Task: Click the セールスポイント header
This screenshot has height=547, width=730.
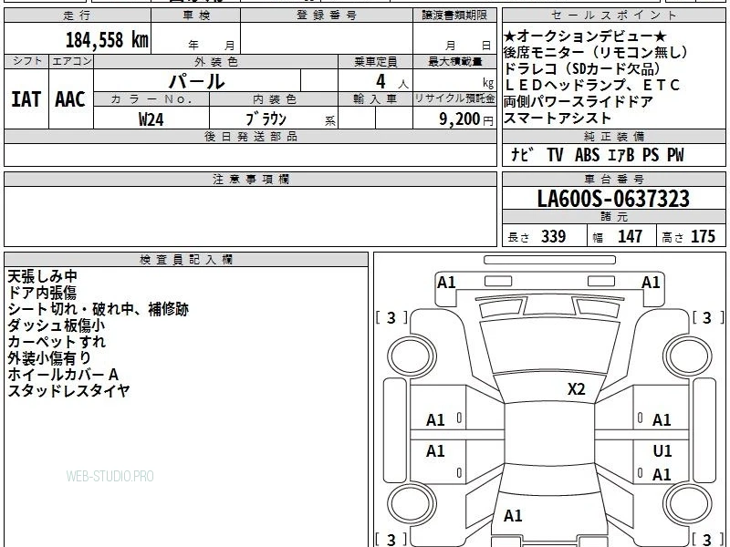Action: tap(613, 15)
